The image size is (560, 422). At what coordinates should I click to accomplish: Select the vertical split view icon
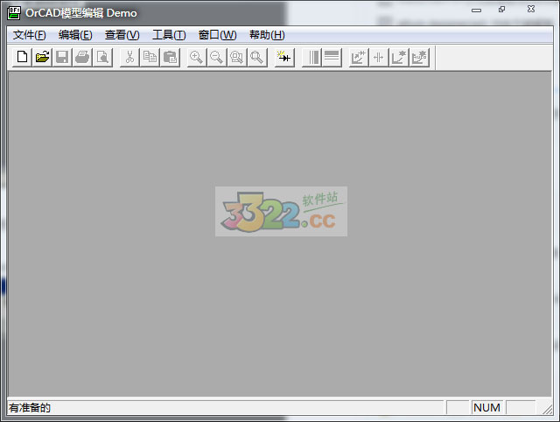point(311,57)
